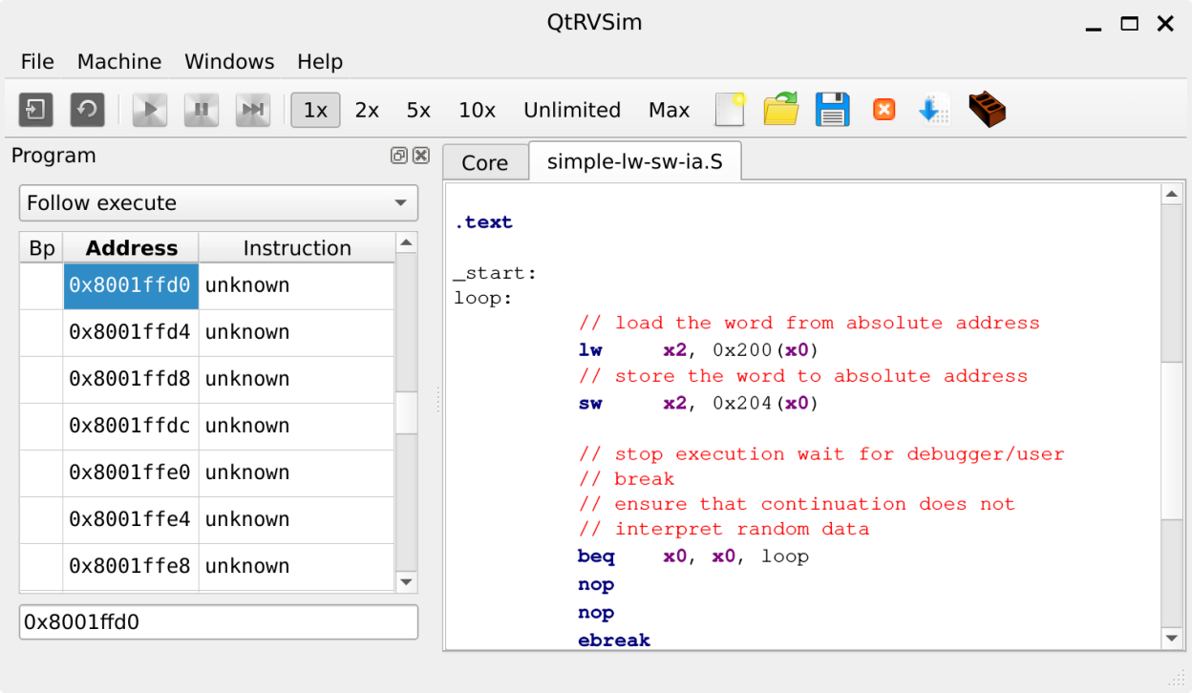Float the Program panel with undock icon
This screenshot has width=1192, height=693.
coord(399,156)
